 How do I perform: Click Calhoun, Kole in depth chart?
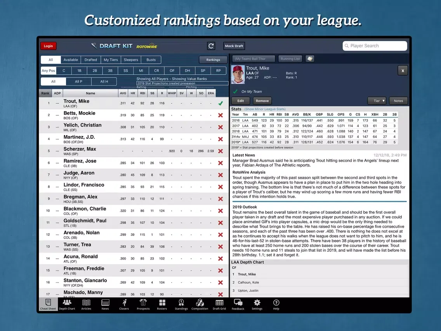(x=248, y=282)
